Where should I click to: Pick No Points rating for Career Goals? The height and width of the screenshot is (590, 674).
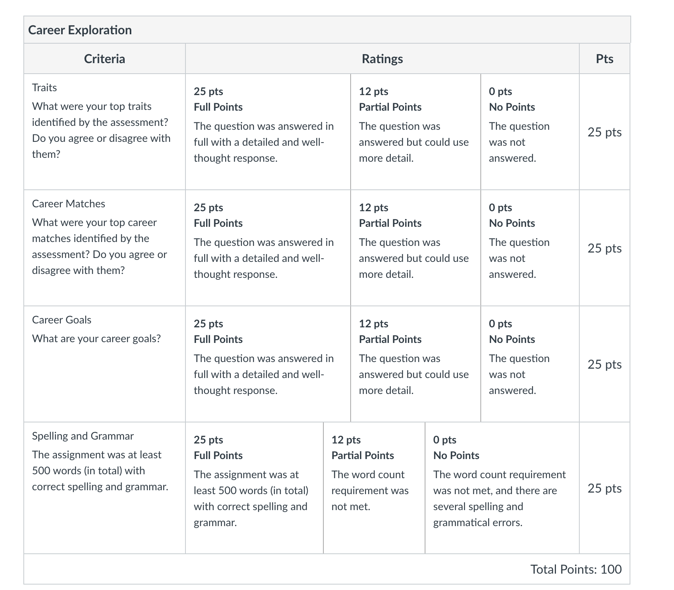click(530, 364)
